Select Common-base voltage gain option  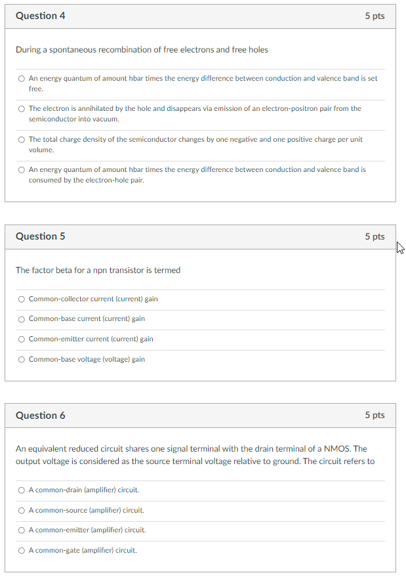click(x=21, y=359)
